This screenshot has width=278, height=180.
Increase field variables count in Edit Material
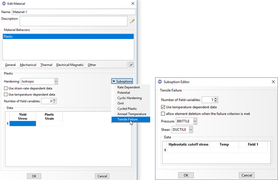pos(54,100)
